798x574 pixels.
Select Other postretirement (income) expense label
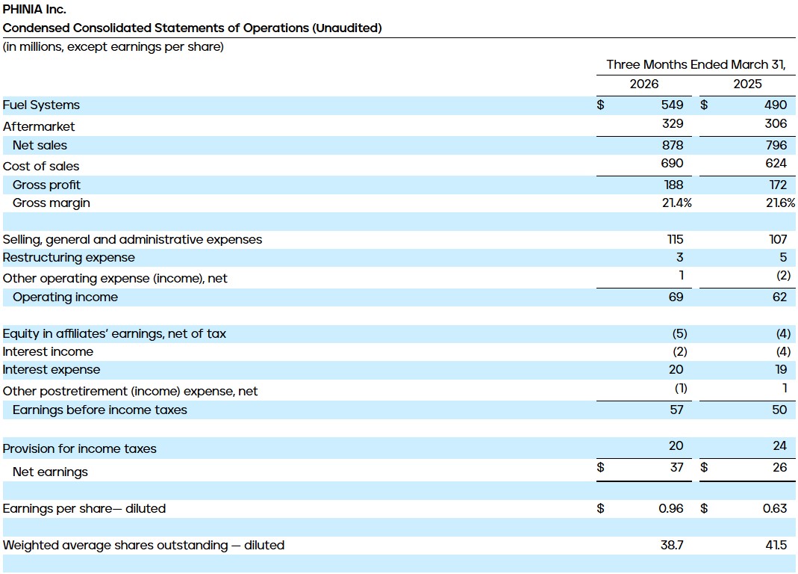[x=131, y=391]
